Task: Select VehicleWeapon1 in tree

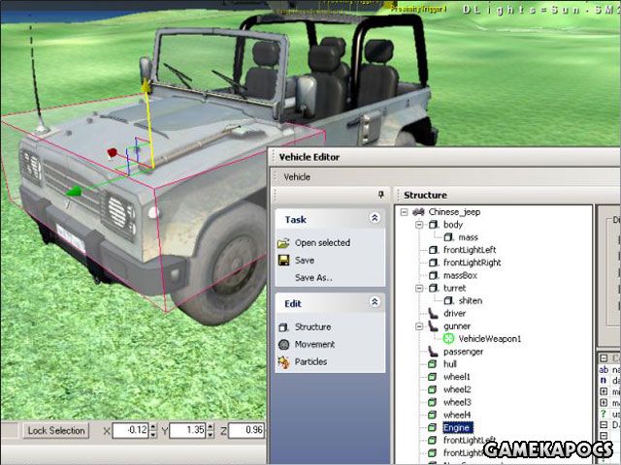Action: (x=490, y=339)
